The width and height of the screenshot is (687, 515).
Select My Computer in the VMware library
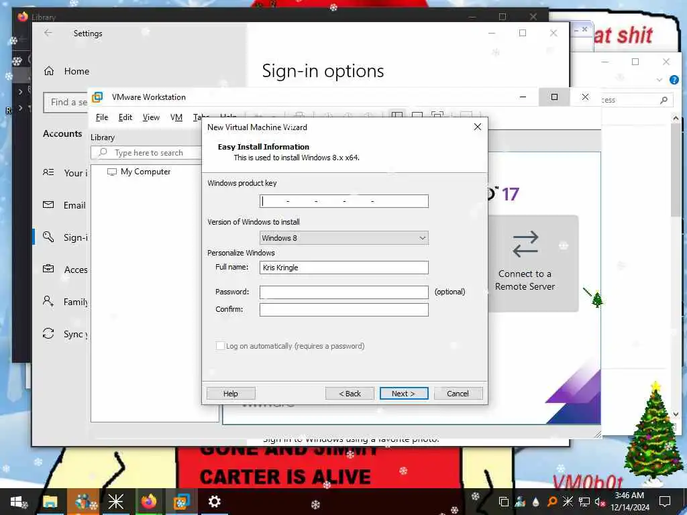pyautogui.click(x=140, y=172)
